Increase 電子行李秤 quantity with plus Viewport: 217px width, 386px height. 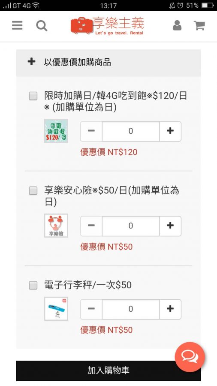[170, 309]
